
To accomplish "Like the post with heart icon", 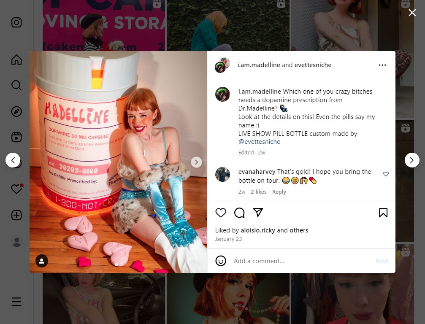I will click(x=221, y=213).
